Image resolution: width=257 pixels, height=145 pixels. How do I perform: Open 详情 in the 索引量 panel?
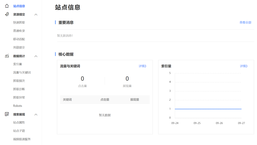click(243, 66)
